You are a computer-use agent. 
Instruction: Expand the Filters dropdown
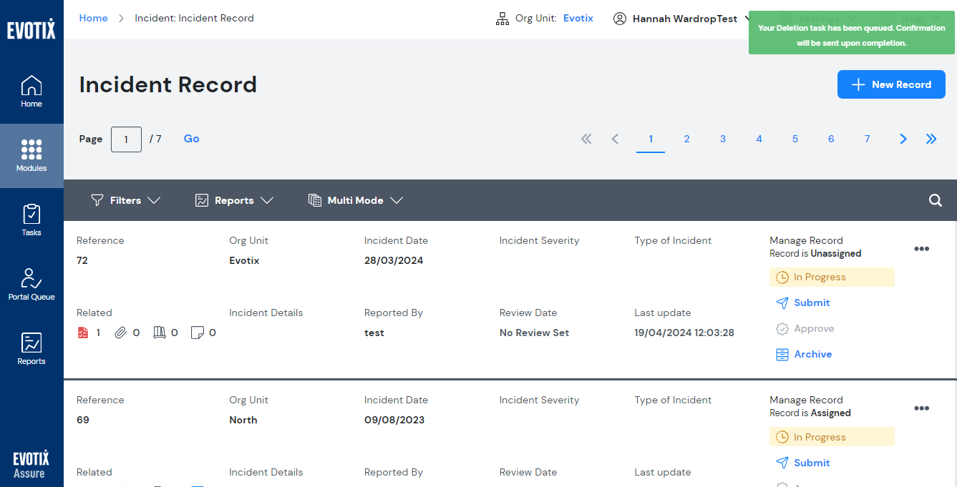125,200
